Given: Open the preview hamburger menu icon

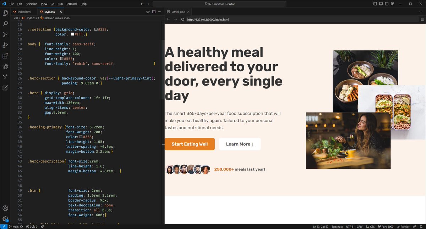Looking at the screenshot, I should tap(422, 20).
